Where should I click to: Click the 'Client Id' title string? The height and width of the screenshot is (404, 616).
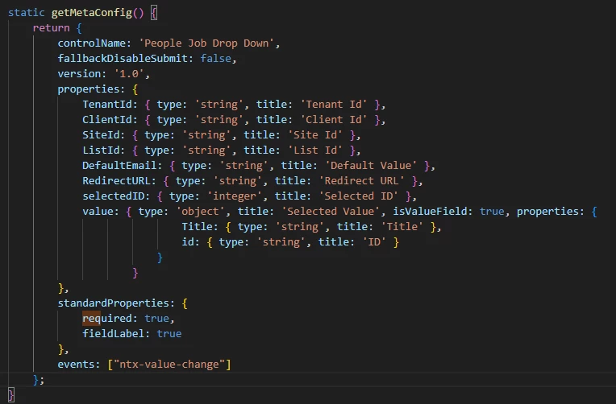pyautogui.click(x=334, y=120)
